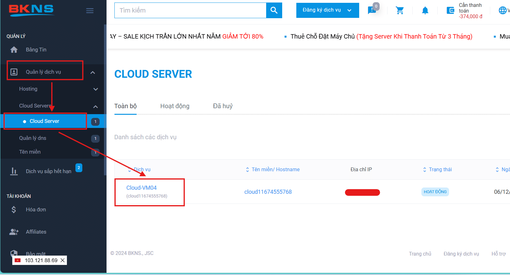This screenshot has height=275, width=510.
Task: Expand the Hosting submenu chevron
Action: point(96,89)
